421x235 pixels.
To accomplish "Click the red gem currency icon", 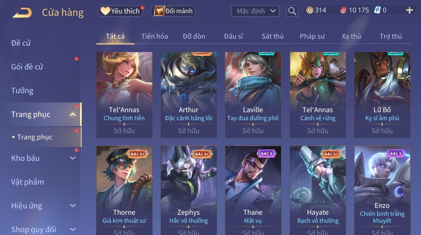I will pos(343,10).
